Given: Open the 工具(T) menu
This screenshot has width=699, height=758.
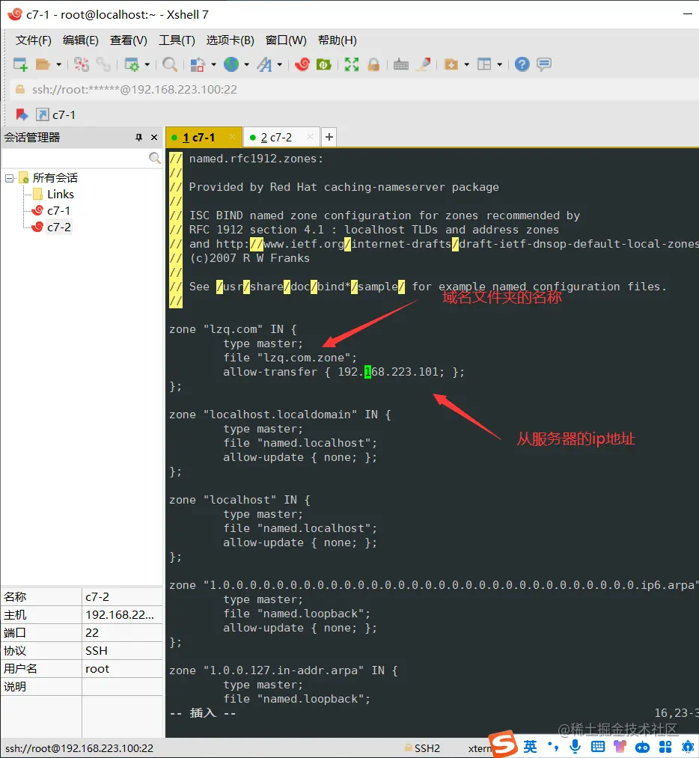Looking at the screenshot, I should pyautogui.click(x=177, y=40).
